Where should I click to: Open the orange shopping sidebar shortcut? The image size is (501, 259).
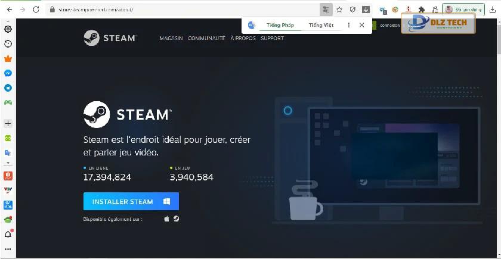[x=8, y=176]
